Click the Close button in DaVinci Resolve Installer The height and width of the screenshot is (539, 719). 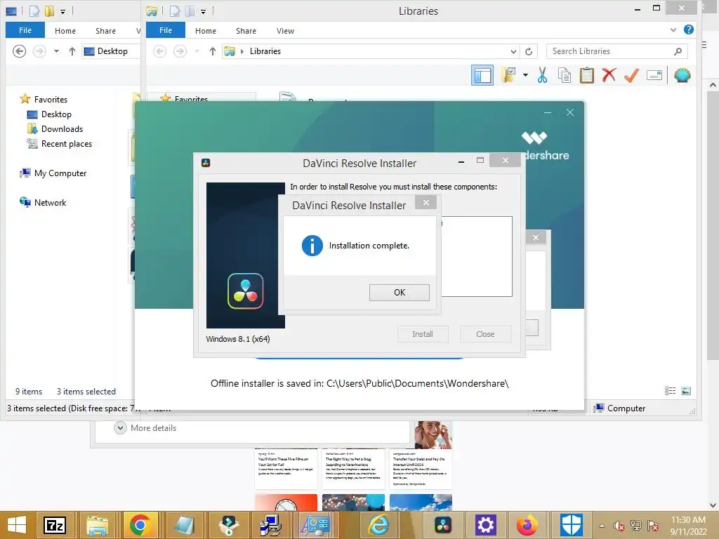click(485, 334)
